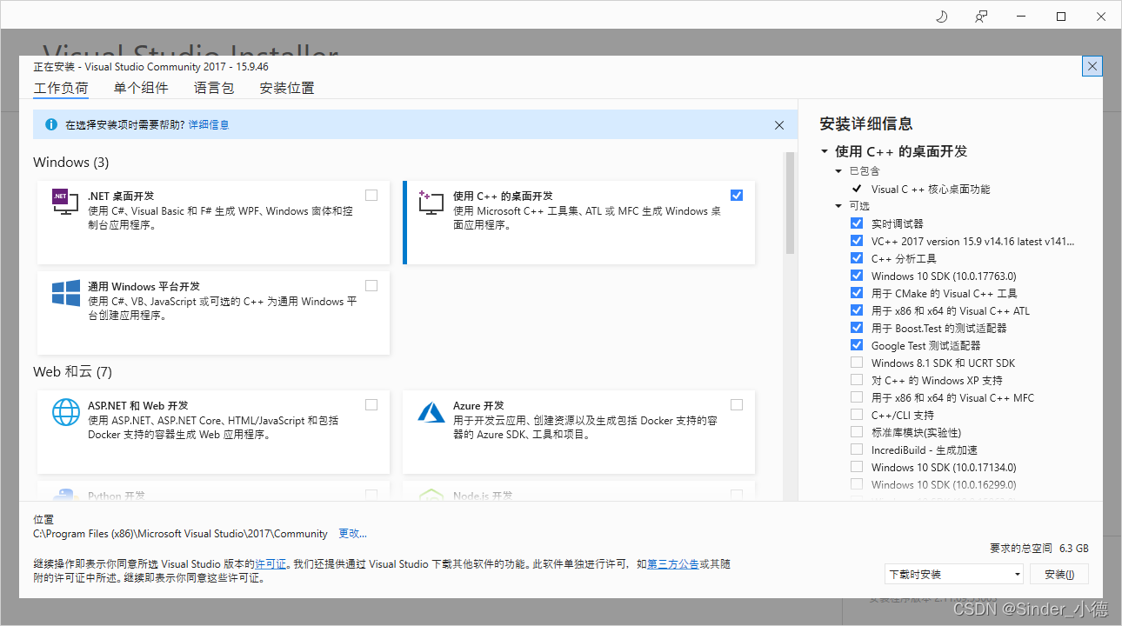Click the feedback icon in title bar
The width and height of the screenshot is (1122, 626).
tap(981, 17)
